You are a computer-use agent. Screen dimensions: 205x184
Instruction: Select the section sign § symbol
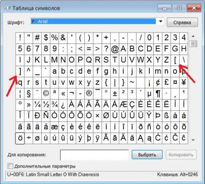29,94
